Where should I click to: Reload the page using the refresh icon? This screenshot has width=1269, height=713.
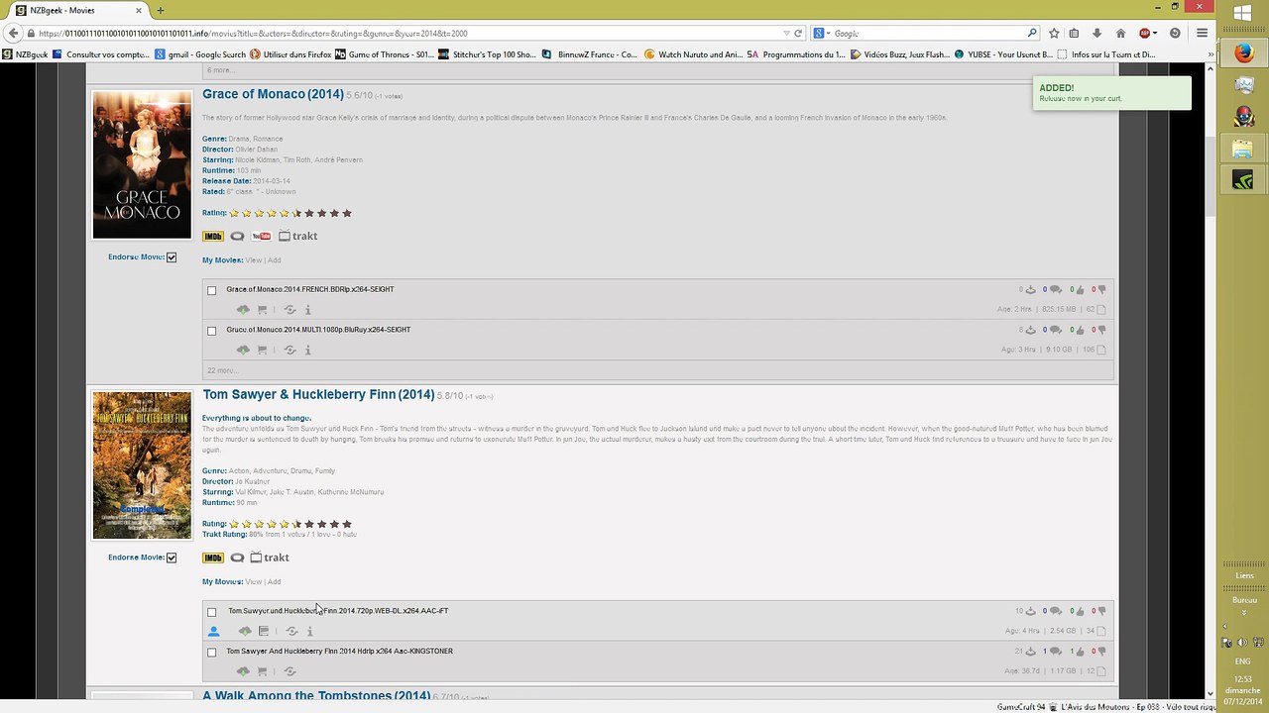797,34
